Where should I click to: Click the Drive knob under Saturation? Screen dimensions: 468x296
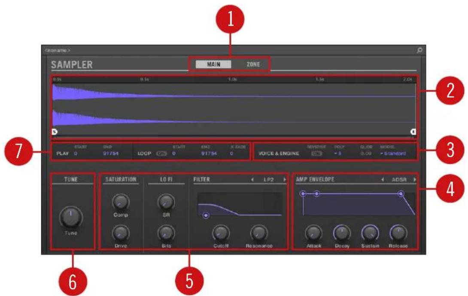tap(121, 233)
